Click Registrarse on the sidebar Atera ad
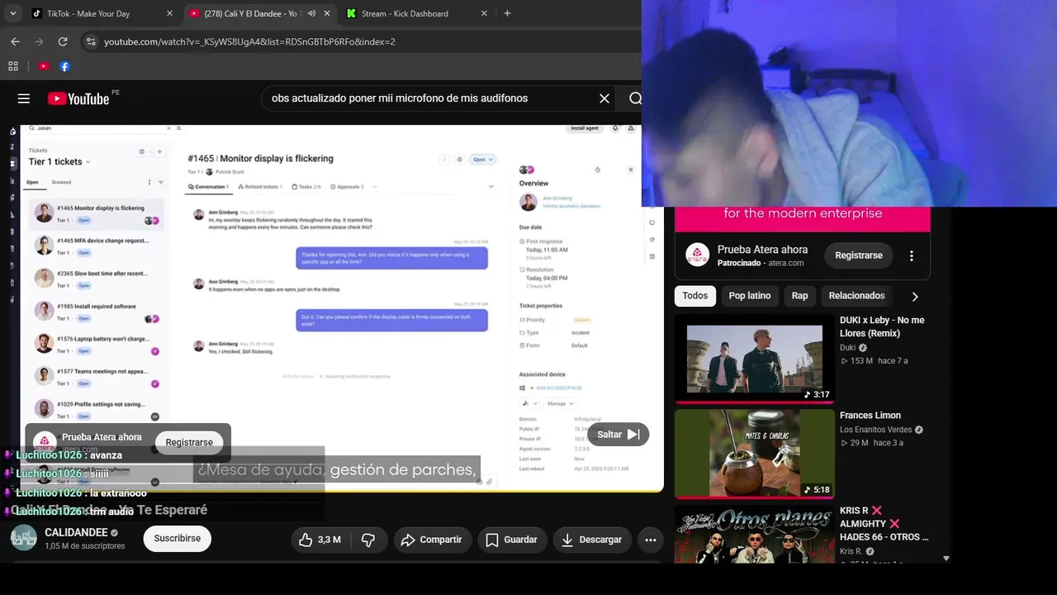 [859, 255]
